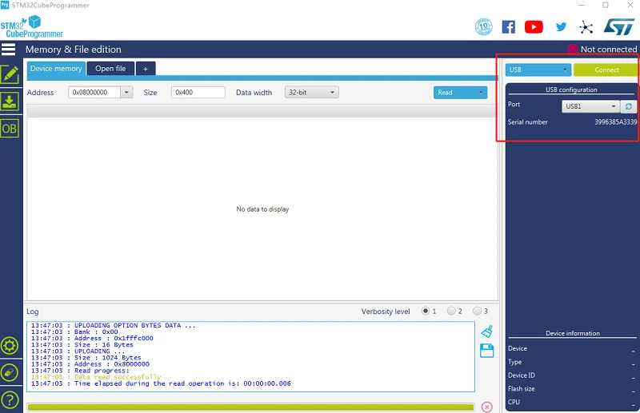Click the Flash size label
The image size is (640, 413).
click(522, 389)
